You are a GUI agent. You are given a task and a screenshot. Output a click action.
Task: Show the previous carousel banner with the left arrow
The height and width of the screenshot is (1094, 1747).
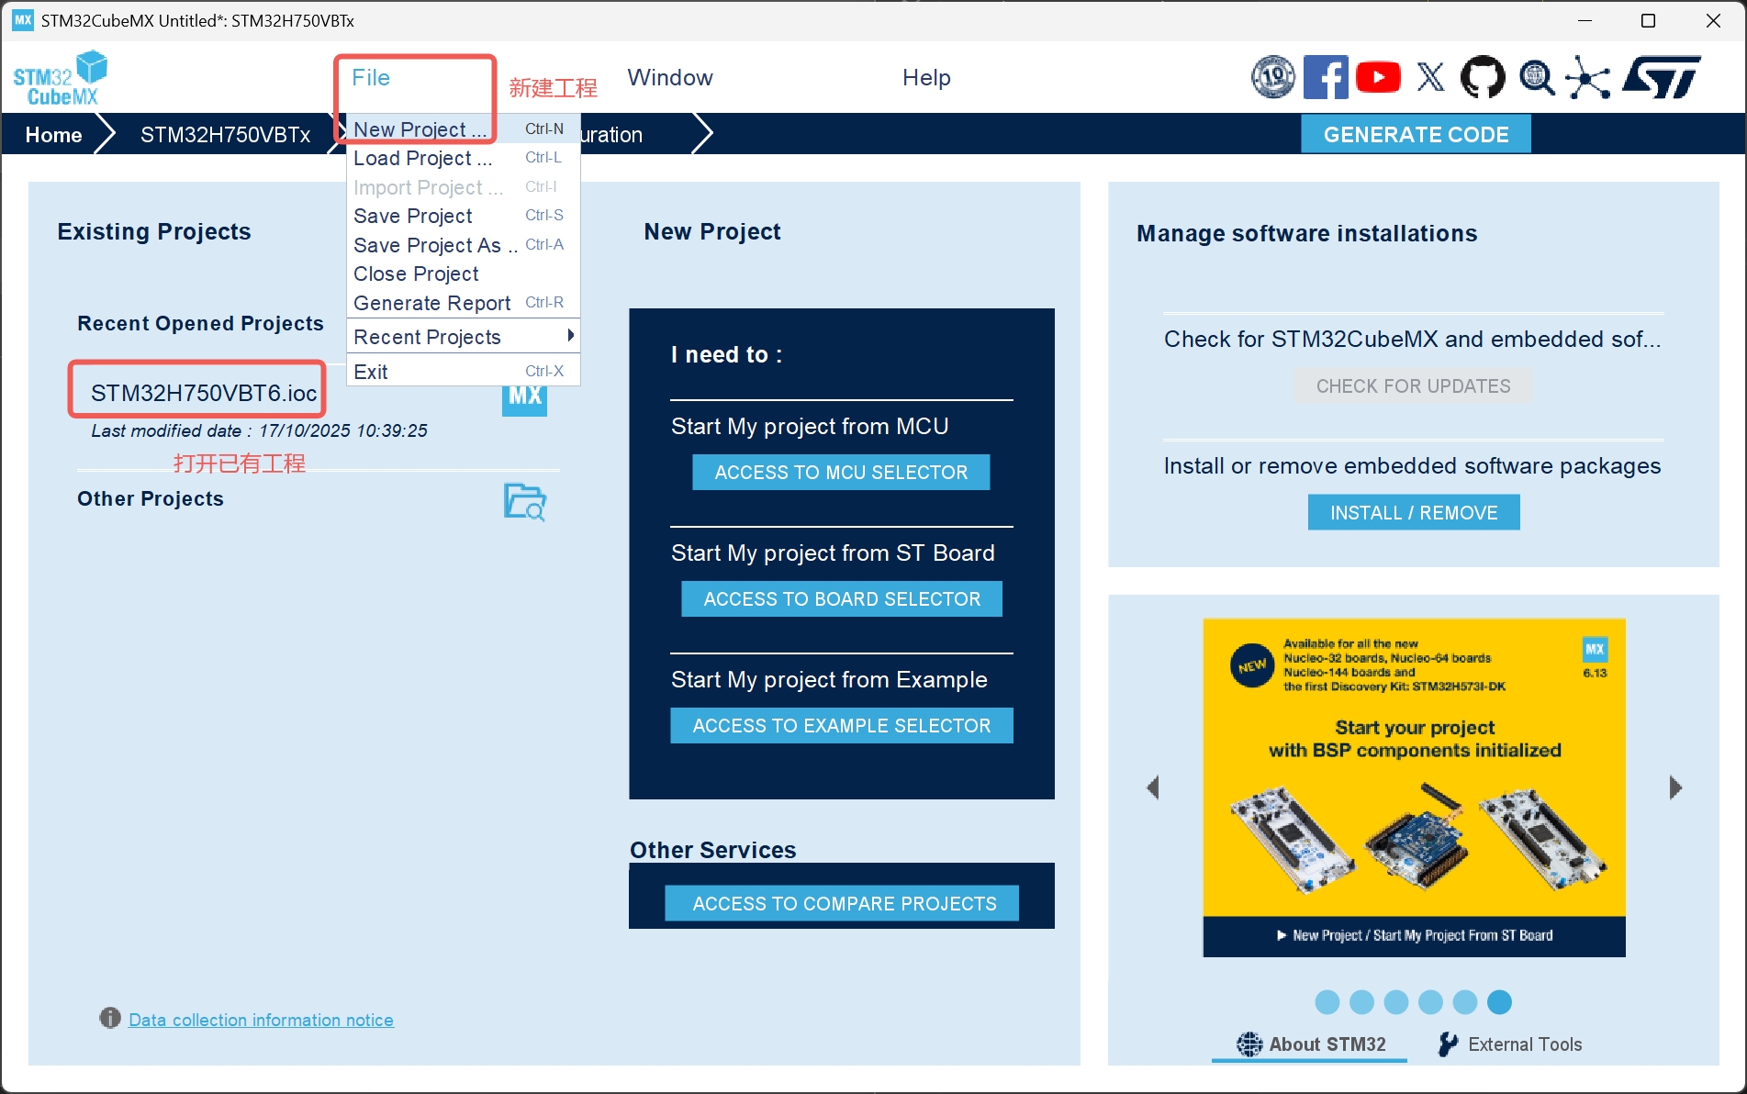point(1153,787)
